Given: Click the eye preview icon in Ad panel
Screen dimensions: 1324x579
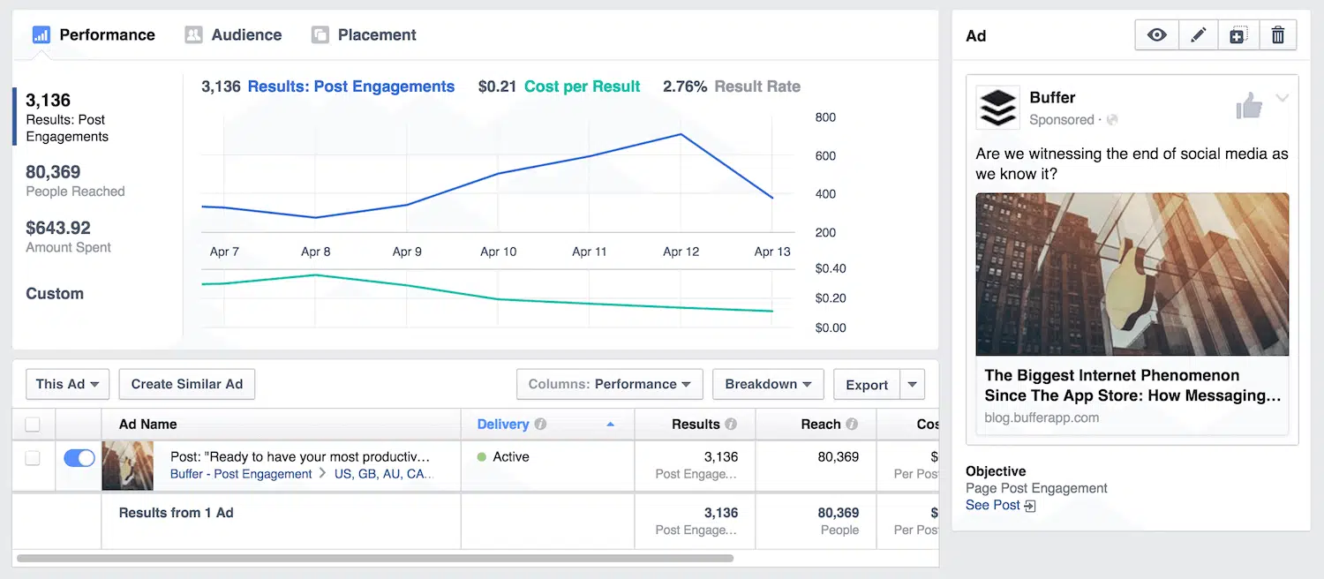Looking at the screenshot, I should click(x=1157, y=35).
